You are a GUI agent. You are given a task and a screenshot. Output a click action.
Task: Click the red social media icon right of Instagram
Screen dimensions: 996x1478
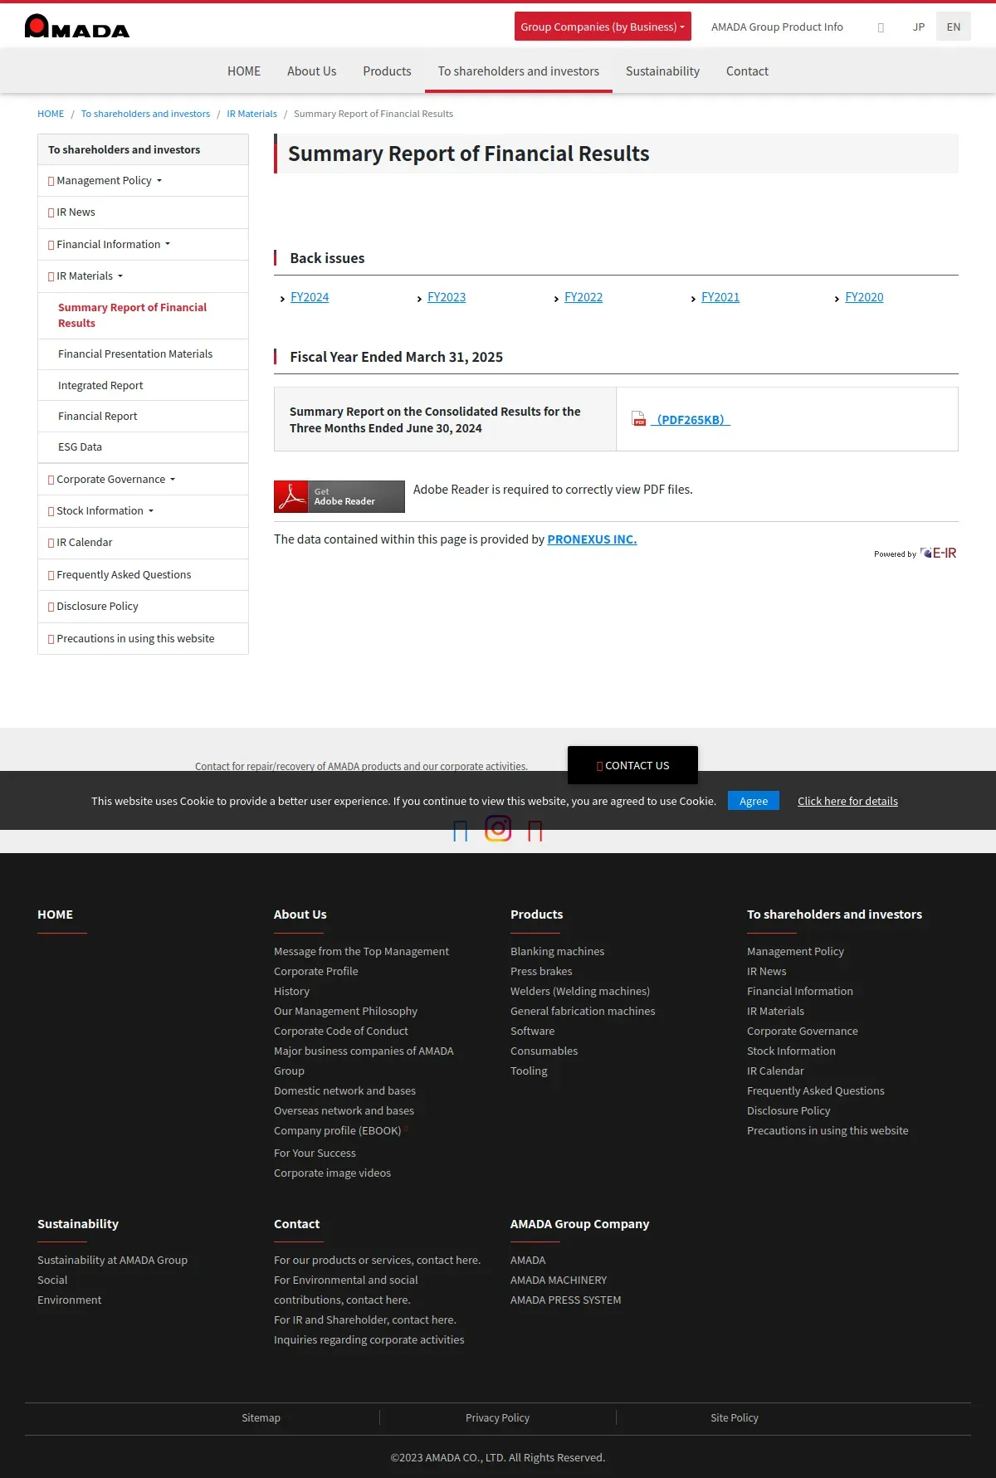click(x=535, y=830)
